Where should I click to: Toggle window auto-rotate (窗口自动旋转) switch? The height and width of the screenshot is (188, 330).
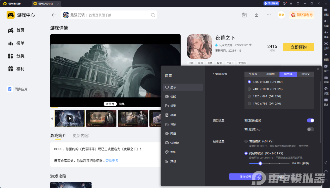(x=310, y=120)
